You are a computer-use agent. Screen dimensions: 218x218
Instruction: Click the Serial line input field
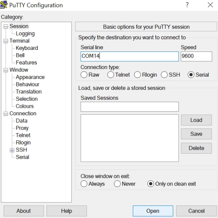pyautogui.click(x=129, y=56)
